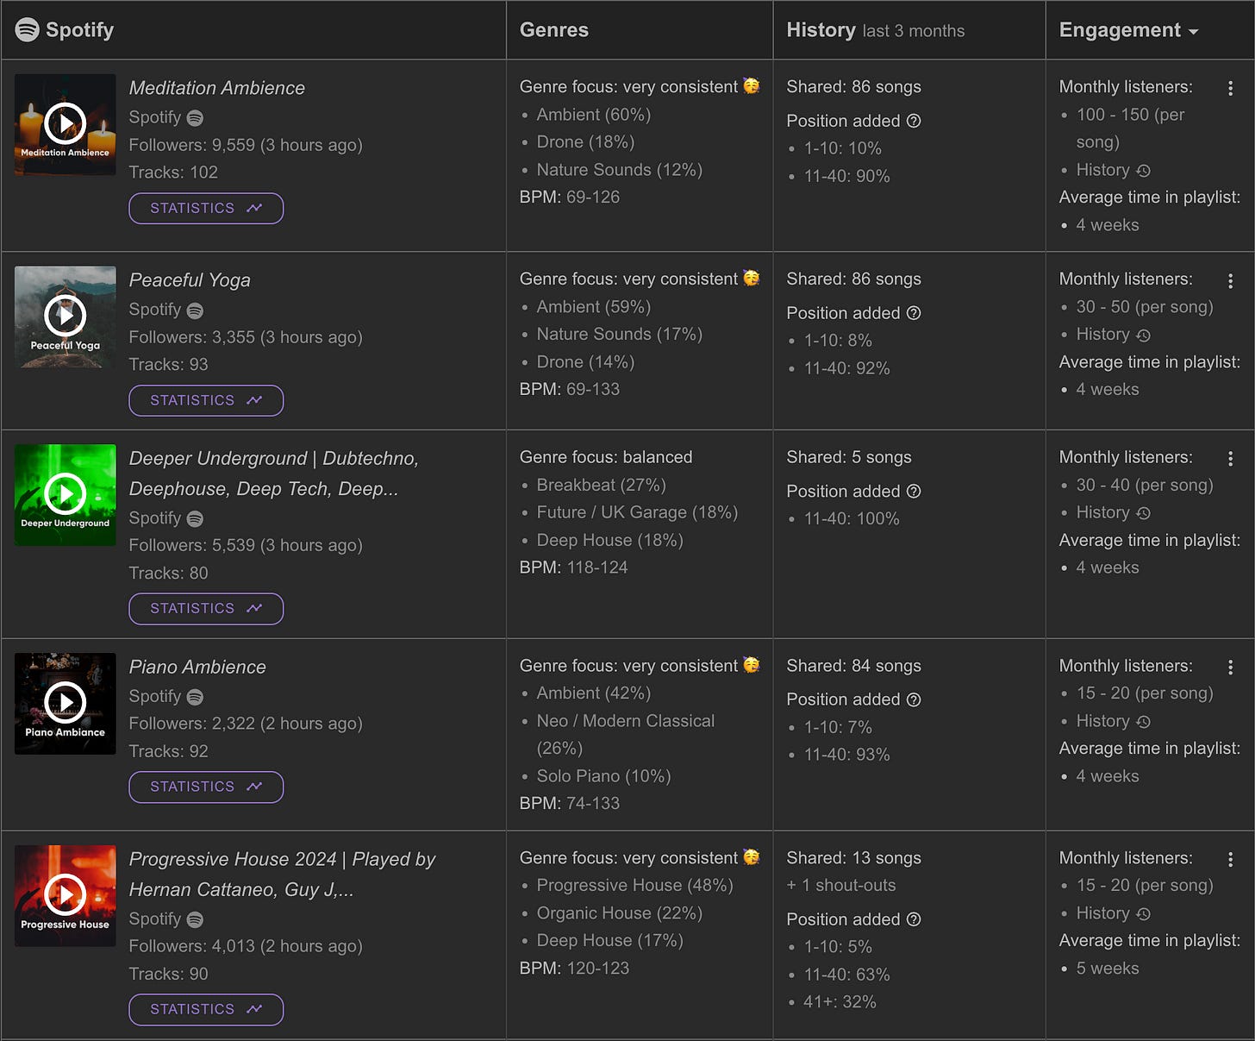This screenshot has width=1255, height=1041.
Task: Select 'BPM: 118-124' text
Action: tap(574, 568)
